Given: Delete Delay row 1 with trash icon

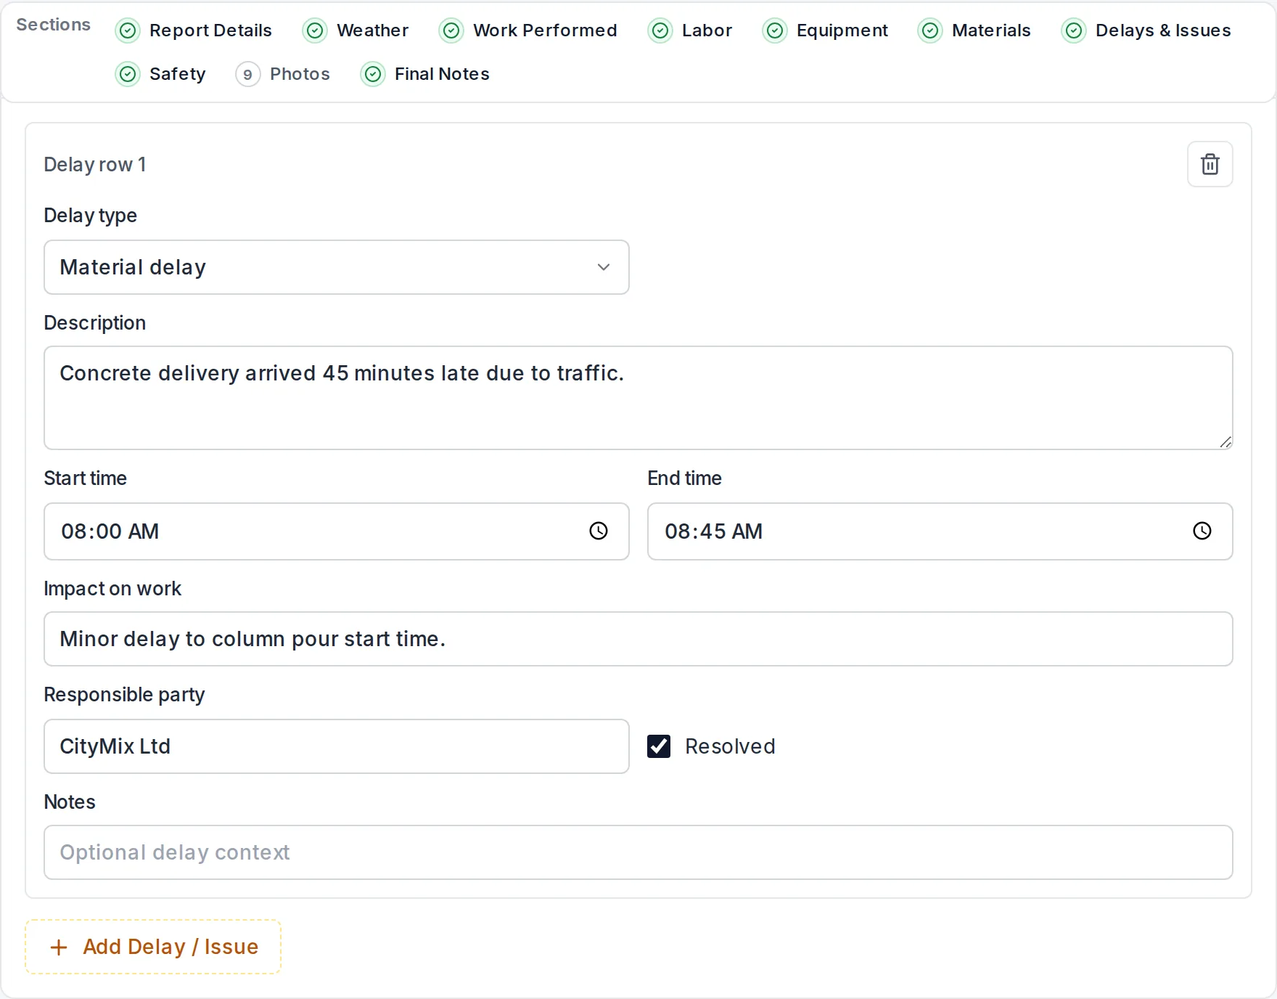Looking at the screenshot, I should pyautogui.click(x=1210, y=164).
